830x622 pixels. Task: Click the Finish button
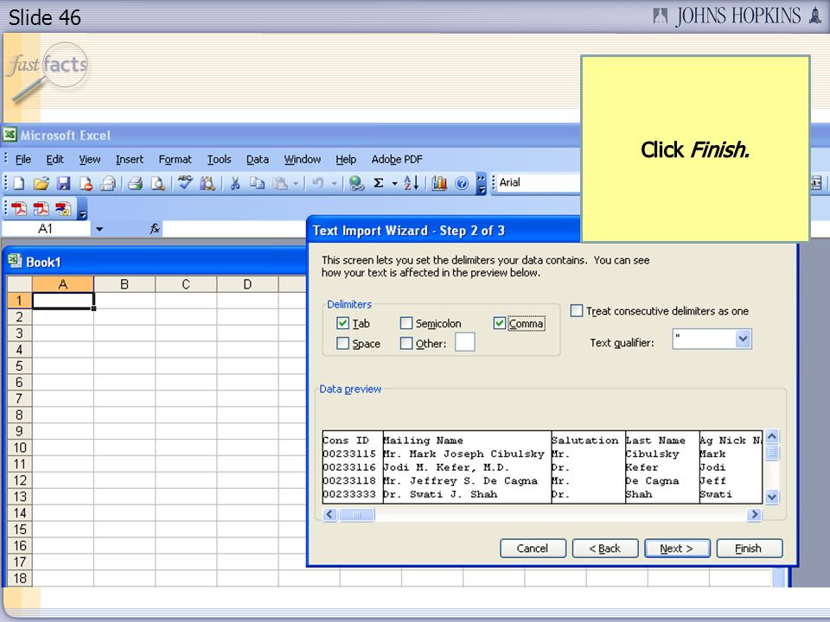(x=749, y=549)
